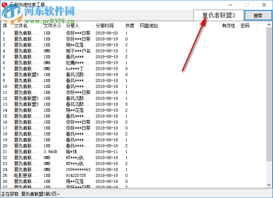Image resolution: width=273 pixels, height=198 pixels.
Task: Click sharer 扣庵6***... in row 6
Action: click(x=78, y=63)
